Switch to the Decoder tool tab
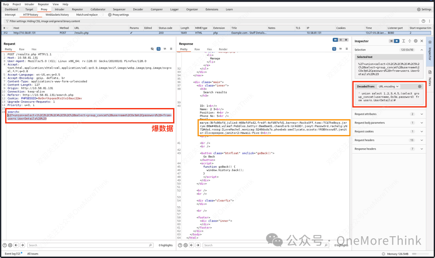The height and width of the screenshot is (258, 435). (138, 9)
